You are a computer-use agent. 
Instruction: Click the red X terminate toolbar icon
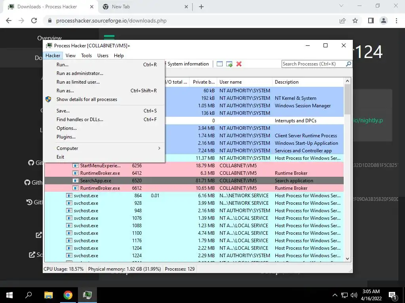(x=239, y=64)
